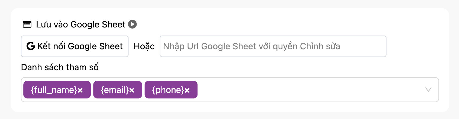Image resolution: width=459 pixels, height=119 pixels.
Task: Click the "Lưu vào Google Sheet" heading
Action: [80, 24]
